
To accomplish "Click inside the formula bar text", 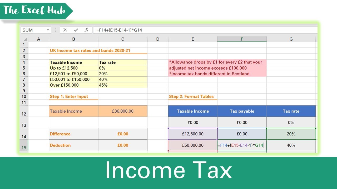I will pyautogui.click(x=119, y=30).
